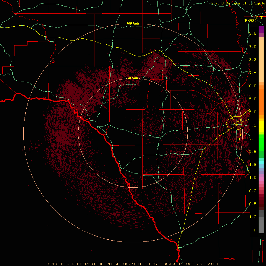
Task: Pick the bright green color scale segment
Action: (x=261, y=142)
